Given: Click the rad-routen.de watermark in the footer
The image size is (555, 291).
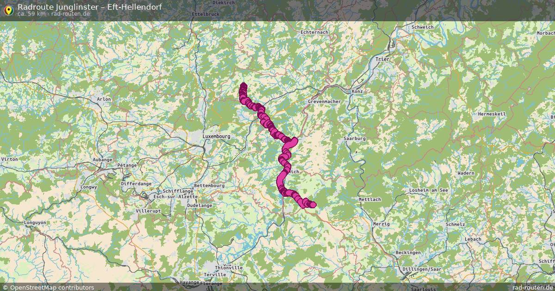Looking at the screenshot, I should pyautogui.click(x=533, y=287).
